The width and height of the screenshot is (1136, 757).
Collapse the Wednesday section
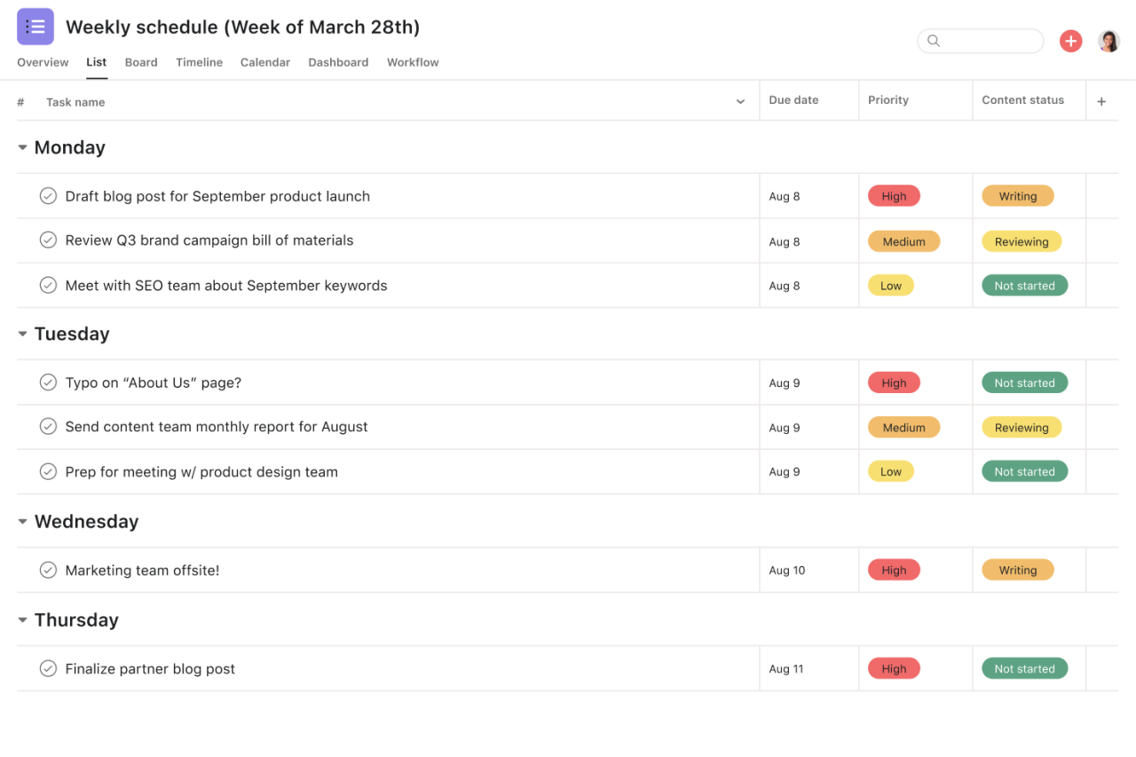coord(21,521)
